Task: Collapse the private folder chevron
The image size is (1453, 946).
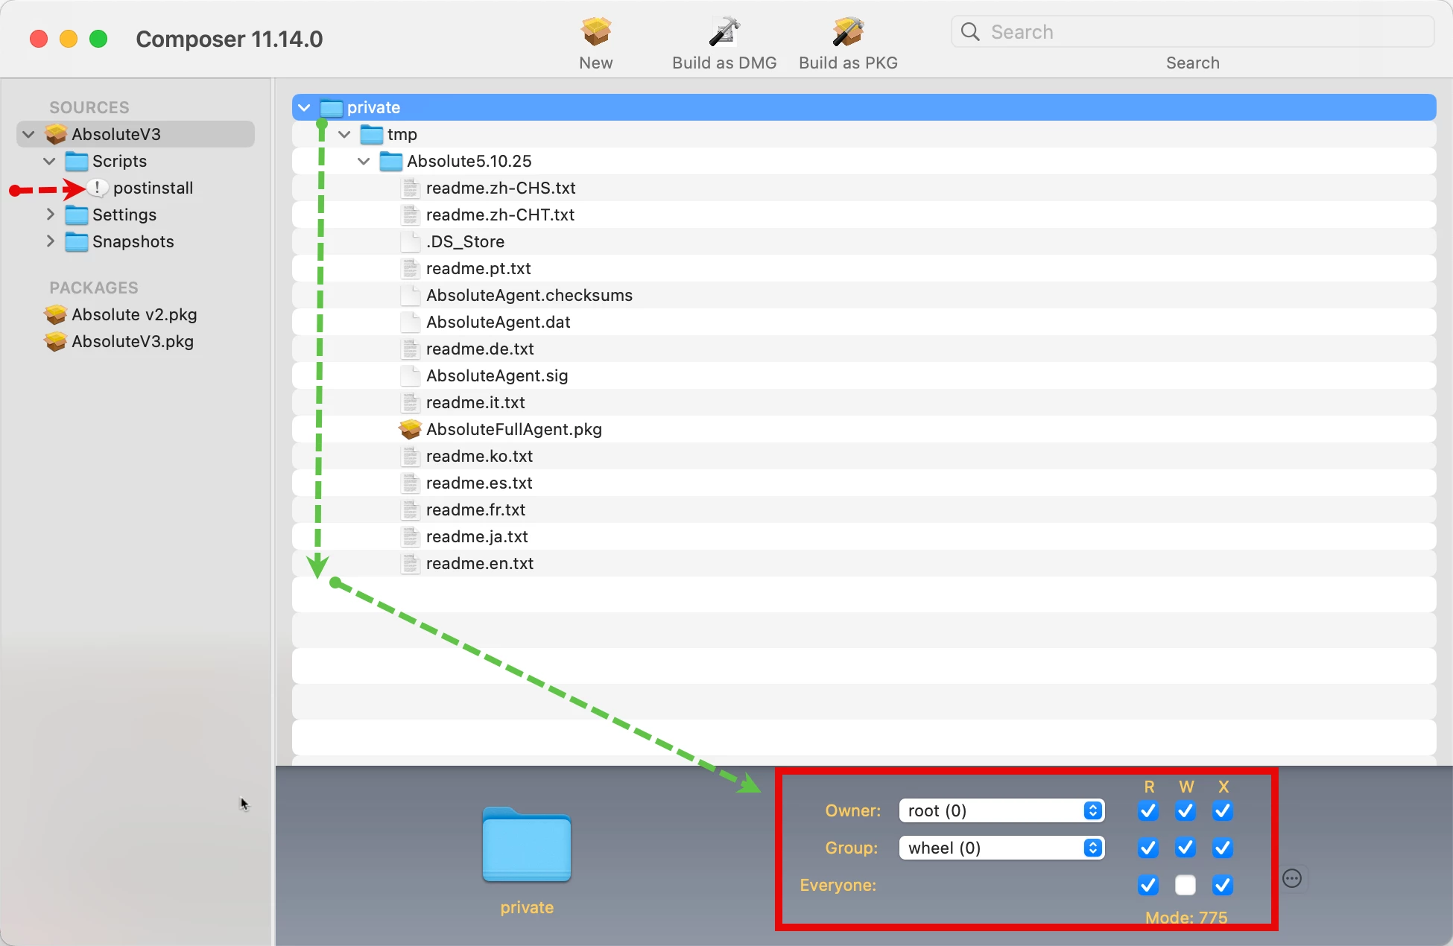Action: pyautogui.click(x=304, y=108)
